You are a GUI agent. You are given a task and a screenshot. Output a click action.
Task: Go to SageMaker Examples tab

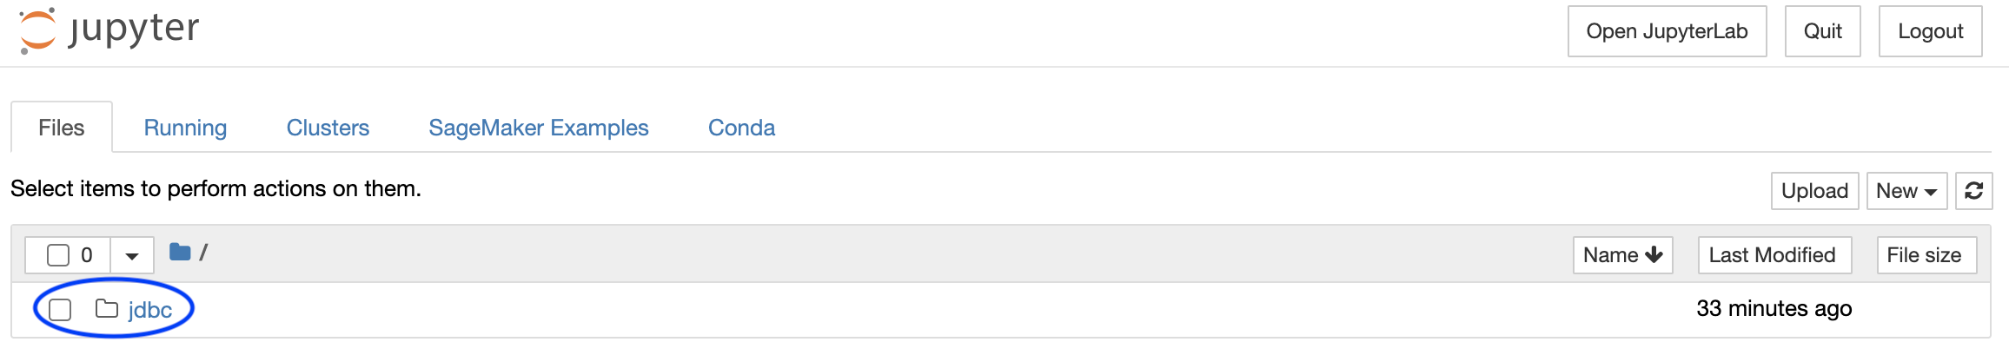coord(539,128)
